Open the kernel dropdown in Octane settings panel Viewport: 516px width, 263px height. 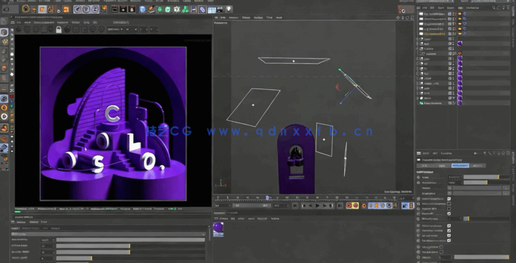point(109,234)
